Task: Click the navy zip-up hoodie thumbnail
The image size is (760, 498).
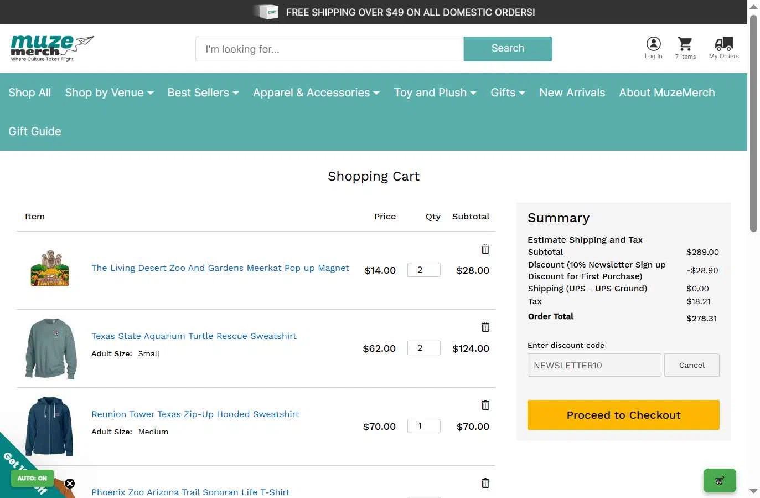Action: coord(49,426)
